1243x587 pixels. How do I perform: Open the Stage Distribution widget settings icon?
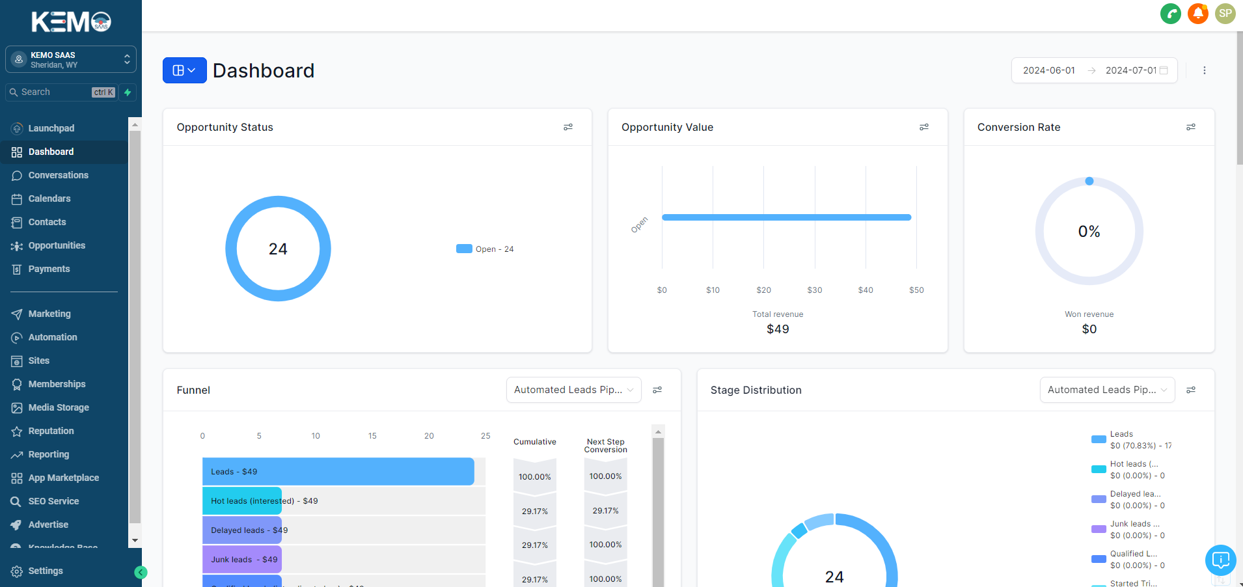click(x=1192, y=390)
